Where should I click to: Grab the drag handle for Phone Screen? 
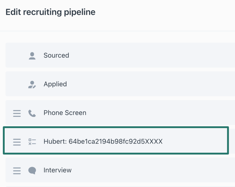click(17, 113)
